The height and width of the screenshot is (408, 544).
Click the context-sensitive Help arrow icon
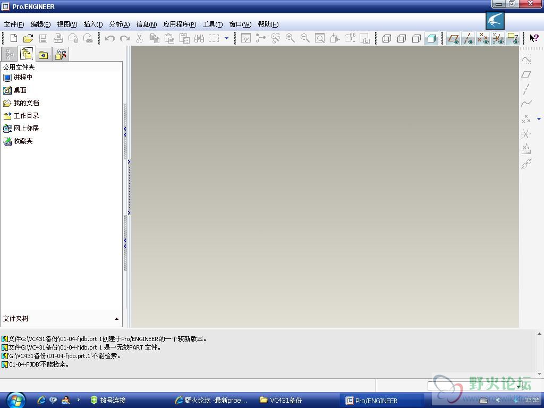(x=534, y=38)
